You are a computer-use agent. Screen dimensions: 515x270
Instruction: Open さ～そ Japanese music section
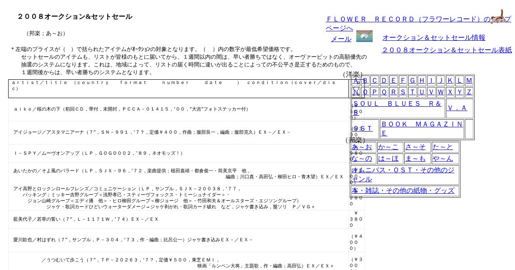point(415,147)
